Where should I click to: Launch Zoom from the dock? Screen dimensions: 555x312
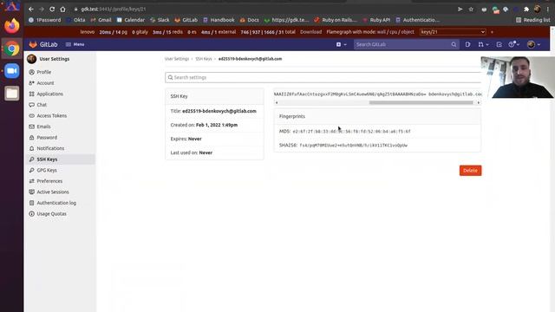11,71
